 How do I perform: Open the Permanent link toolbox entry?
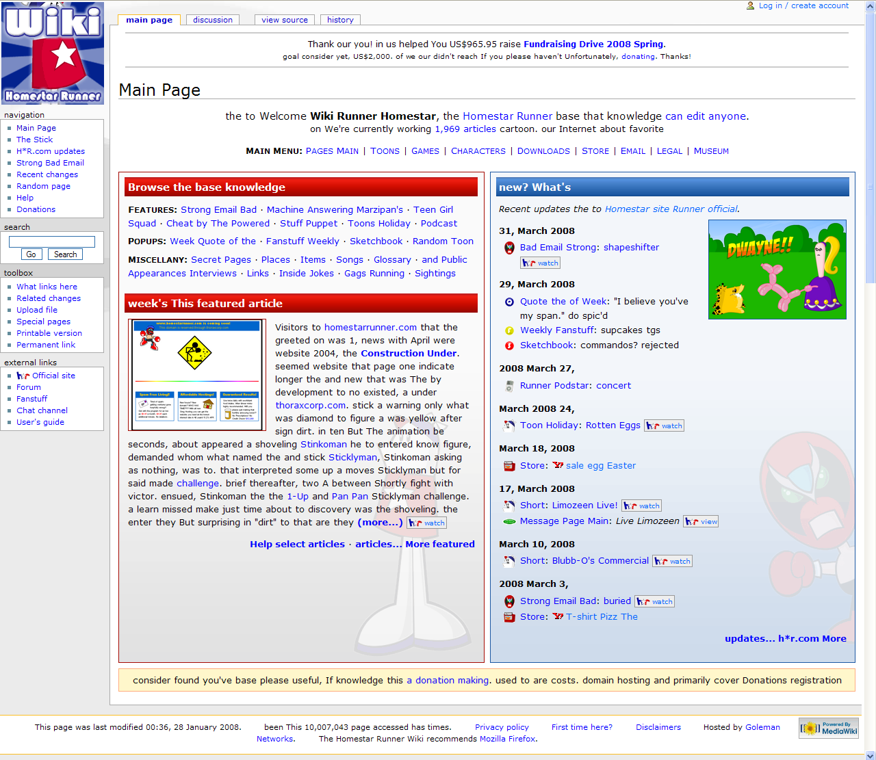click(46, 345)
